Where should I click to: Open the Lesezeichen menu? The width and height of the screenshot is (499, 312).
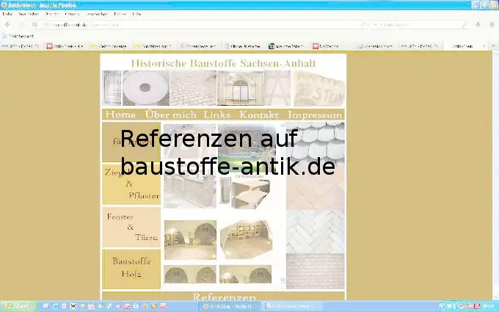coord(96,14)
